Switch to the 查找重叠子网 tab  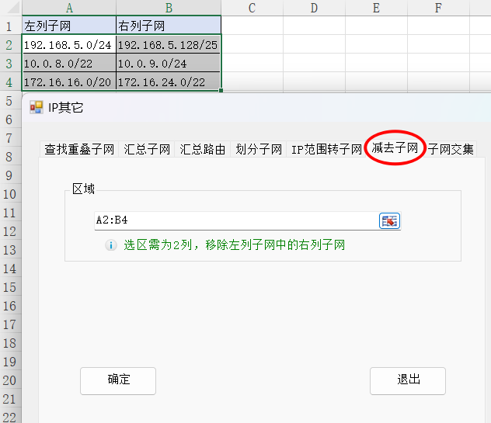click(79, 149)
